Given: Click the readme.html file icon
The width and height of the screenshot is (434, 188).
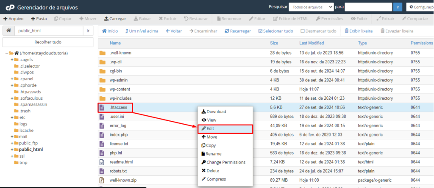Looking at the screenshot, I should (x=102, y=162).
